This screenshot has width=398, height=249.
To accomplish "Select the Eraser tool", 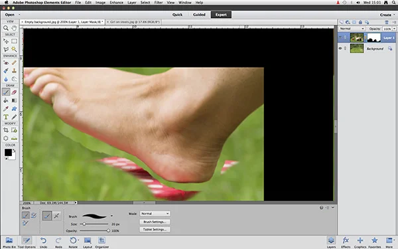I will click(x=14, y=92).
